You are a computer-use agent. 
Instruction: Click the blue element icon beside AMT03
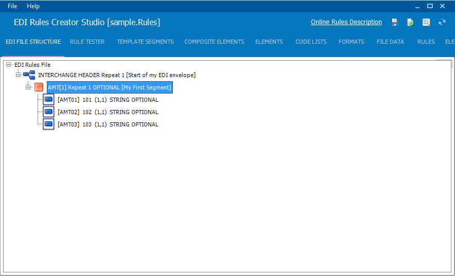click(48, 124)
